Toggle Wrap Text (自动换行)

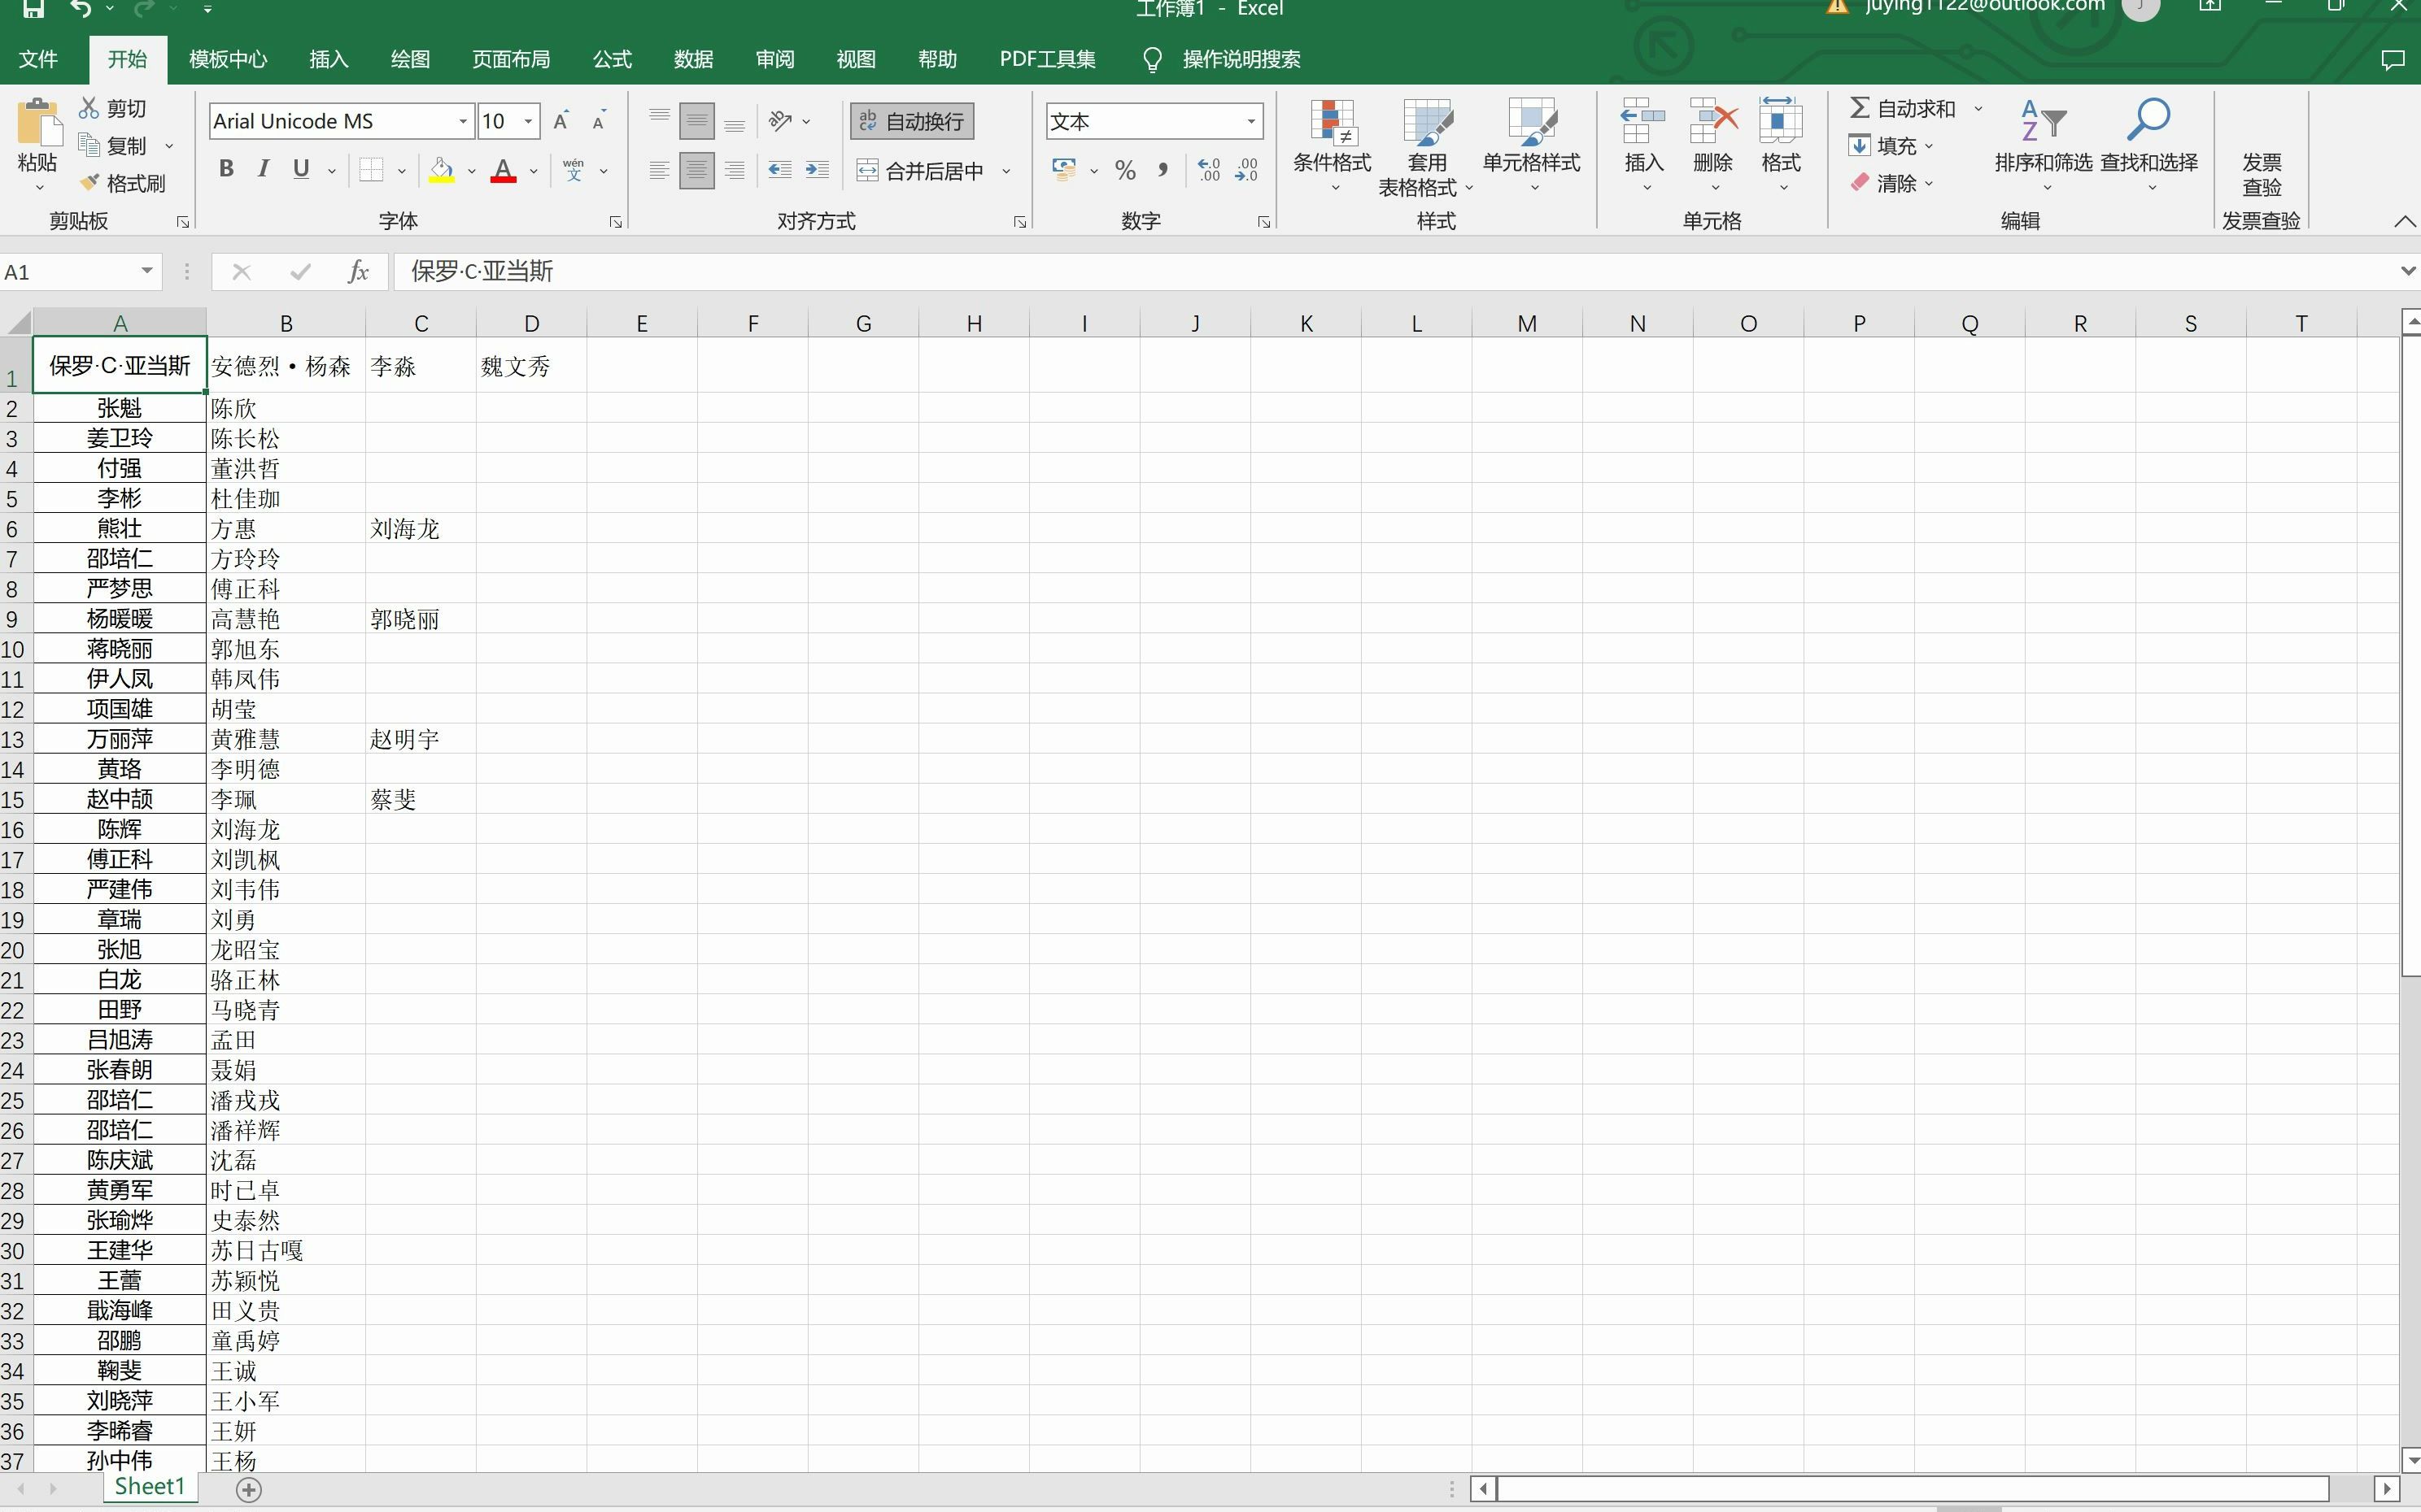(911, 121)
